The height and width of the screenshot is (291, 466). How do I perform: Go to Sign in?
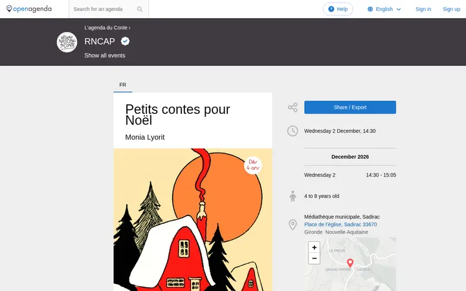coord(423,9)
